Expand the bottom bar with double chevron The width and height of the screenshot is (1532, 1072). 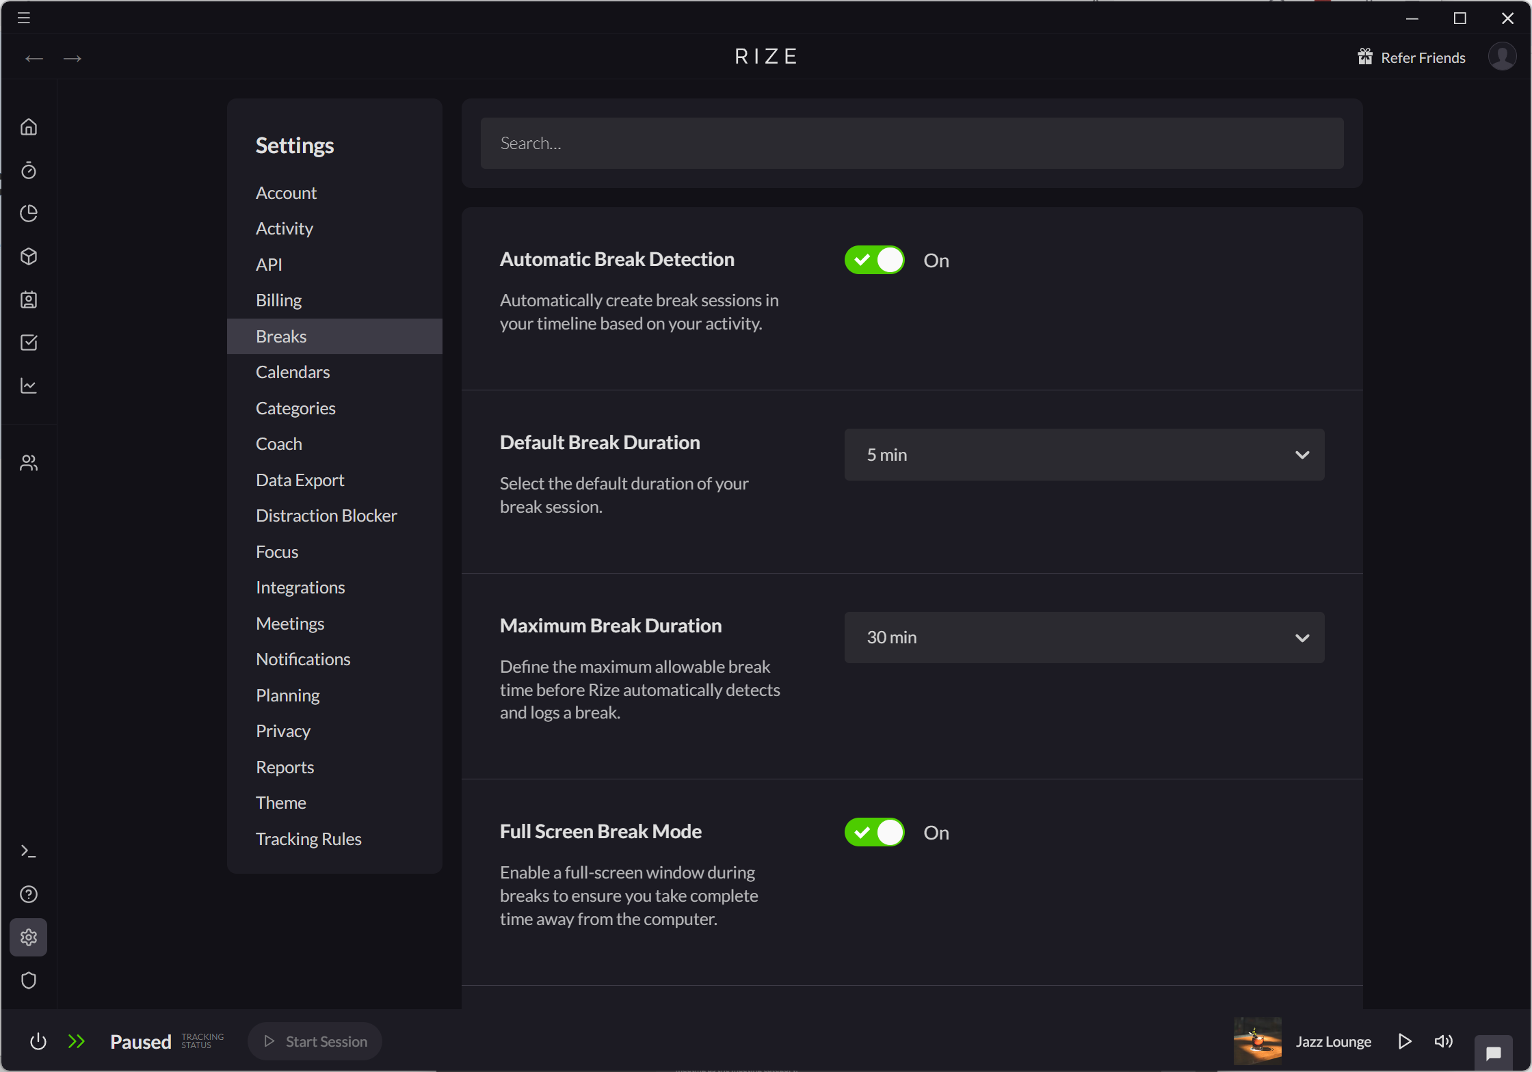[77, 1041]
